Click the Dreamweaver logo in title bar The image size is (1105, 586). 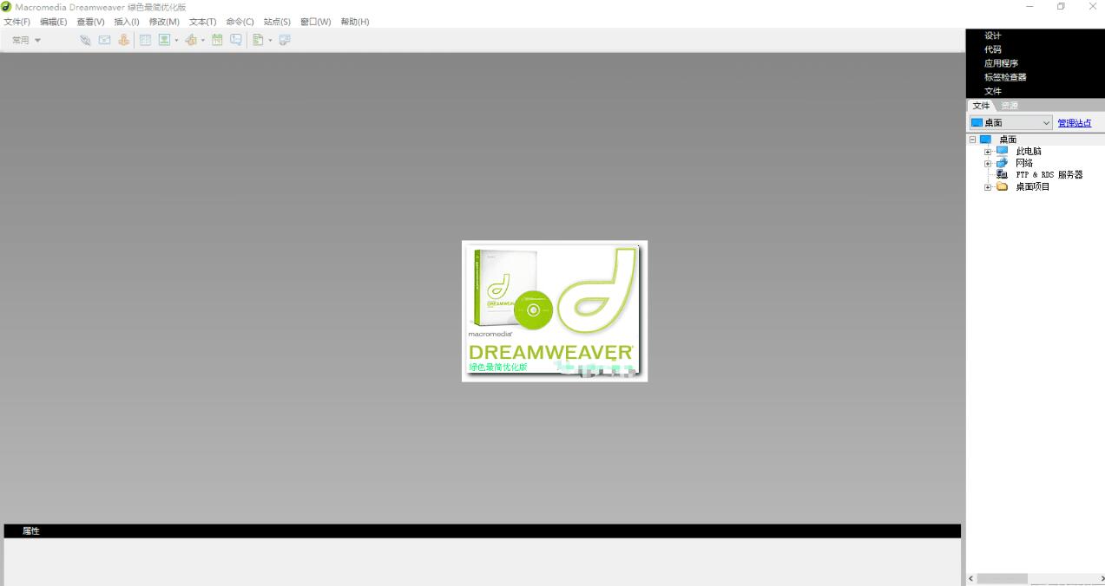point(7,7)
